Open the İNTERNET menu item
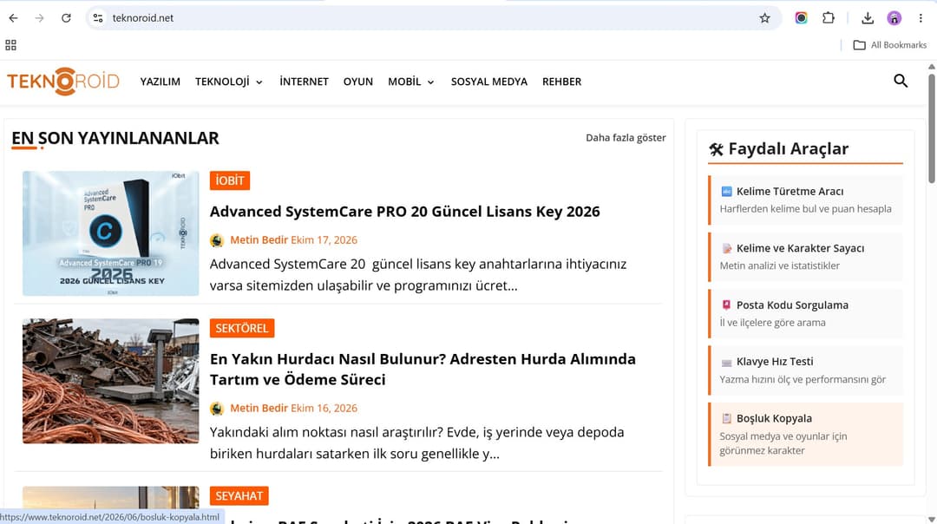 click(x=305, y=82)
